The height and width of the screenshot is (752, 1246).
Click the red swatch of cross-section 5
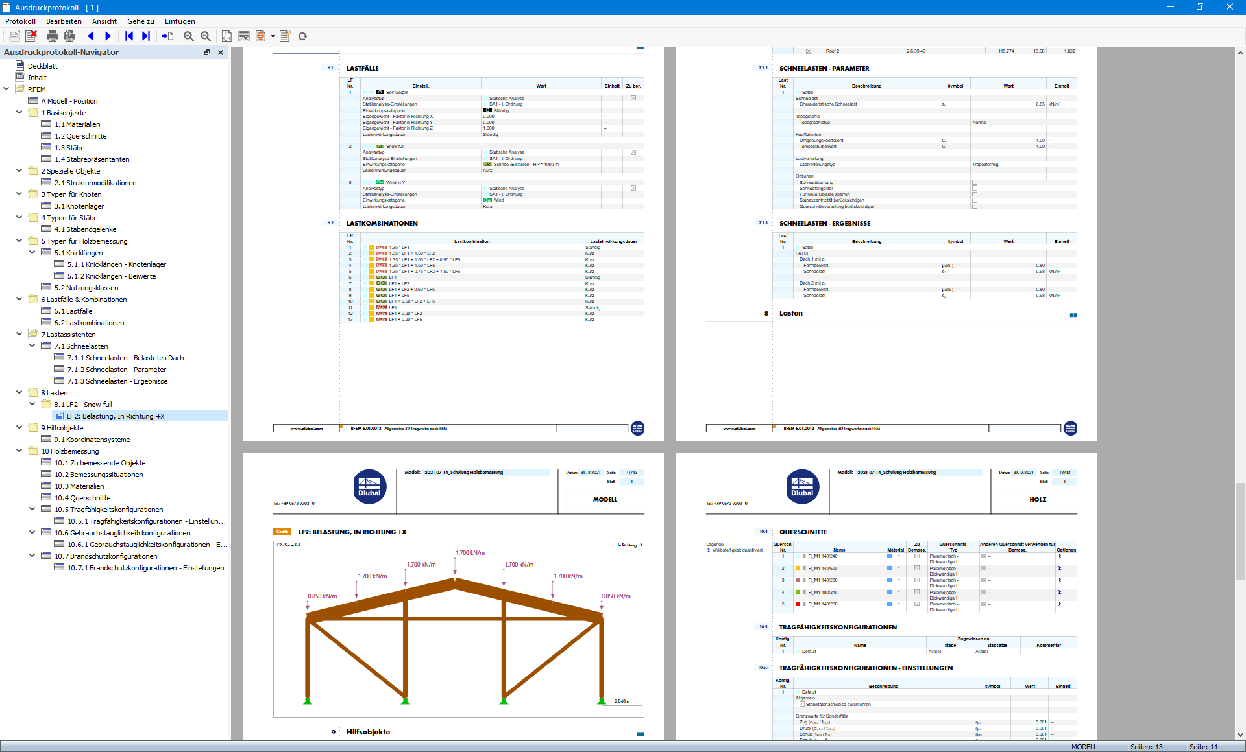(798, 604)
